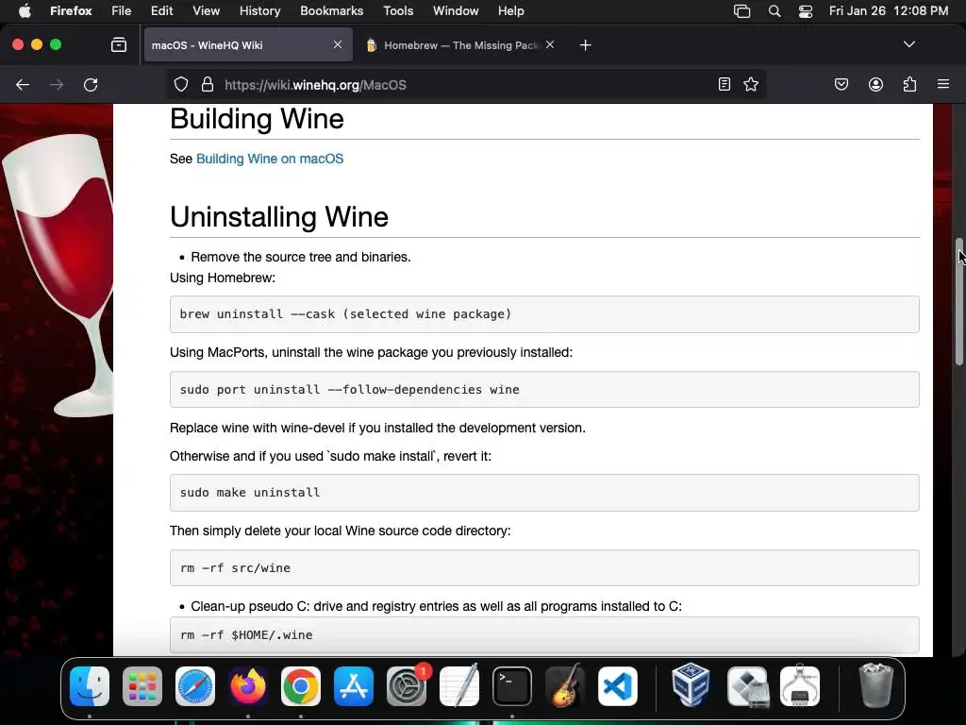966x725 pixels.
Task: Close the Homebrew tab
Action: 550,44
